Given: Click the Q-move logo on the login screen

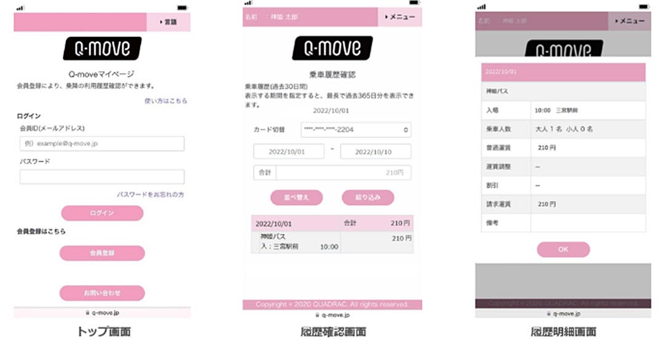Looking at the screenshot, I should 102,49.
